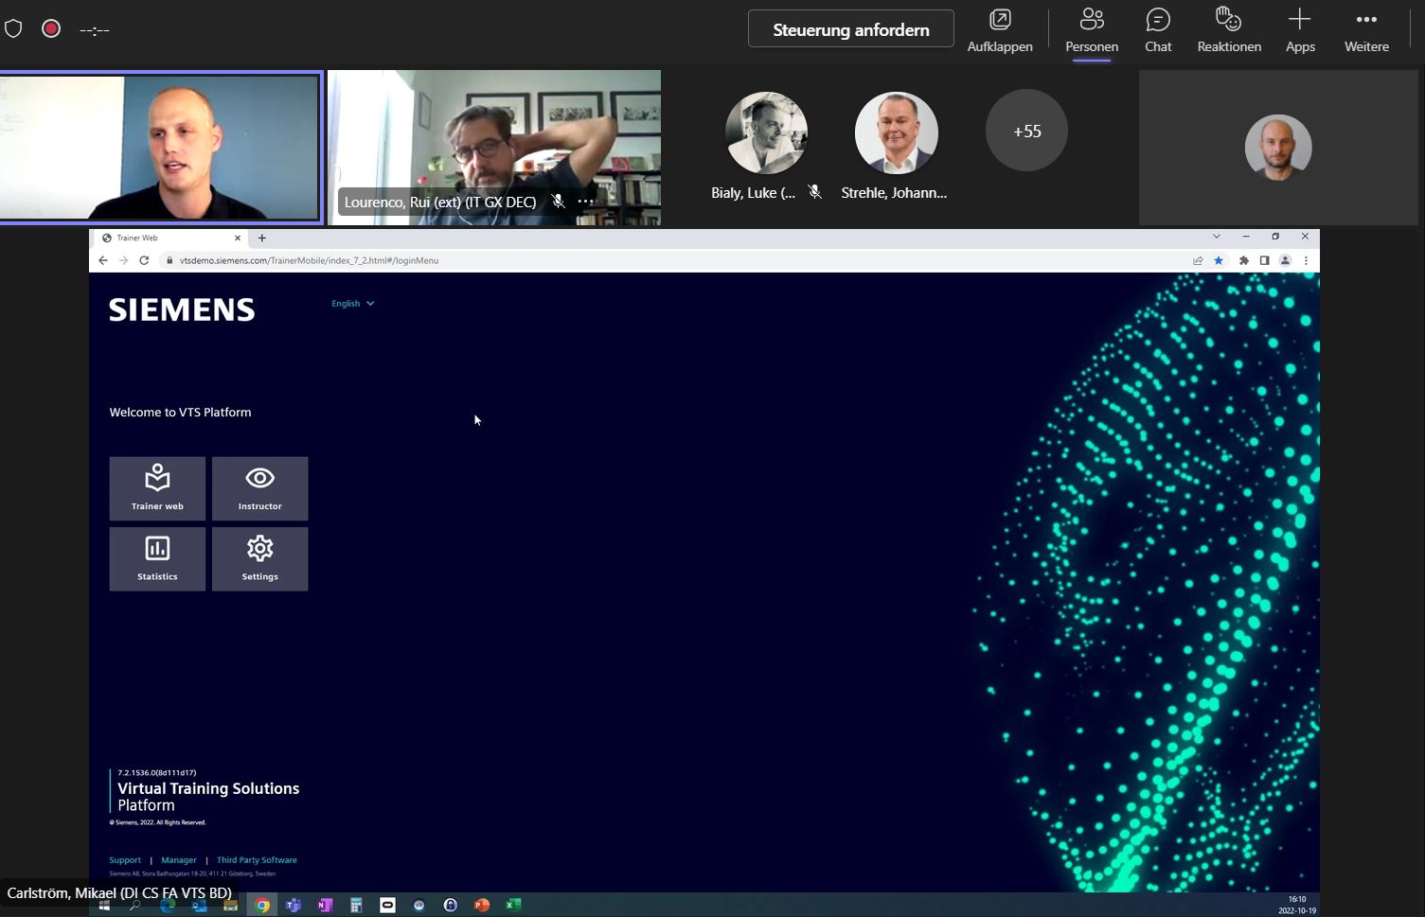The width and height of the screenshot is (1425, 917).
Task: Open the Apps panel
Action: [1299, 30]
